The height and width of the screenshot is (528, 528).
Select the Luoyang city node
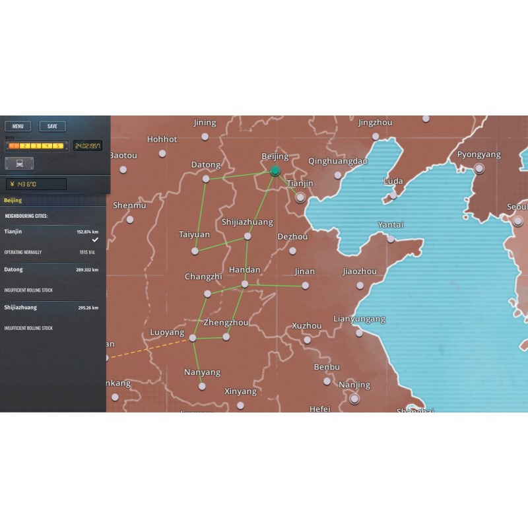pyautogui.click(x=193, y=337)
